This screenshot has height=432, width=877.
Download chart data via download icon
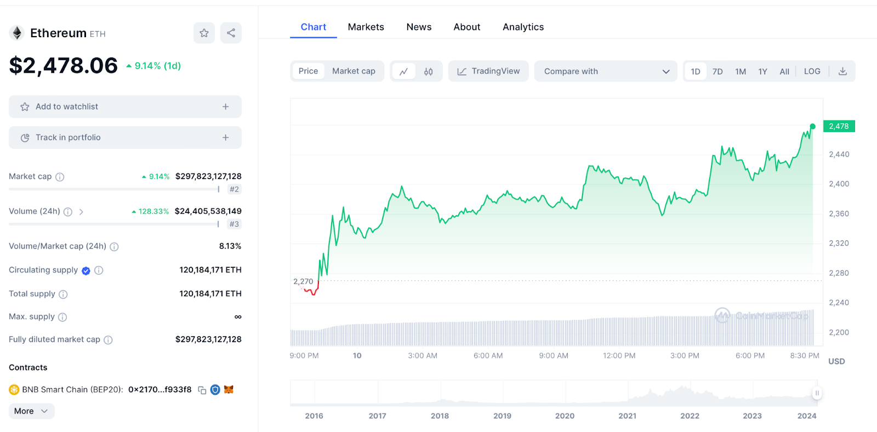click(x=843, y=71)
